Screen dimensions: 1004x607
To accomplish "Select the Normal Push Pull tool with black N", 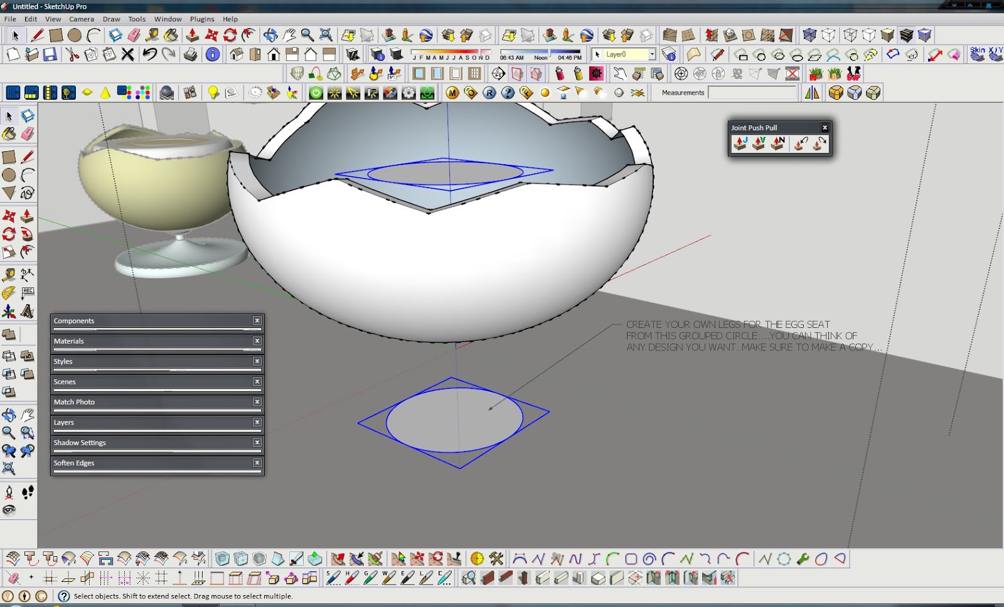I will click(777, 144).
